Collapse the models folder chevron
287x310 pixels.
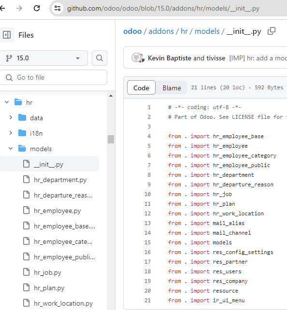tap(11, 148)
